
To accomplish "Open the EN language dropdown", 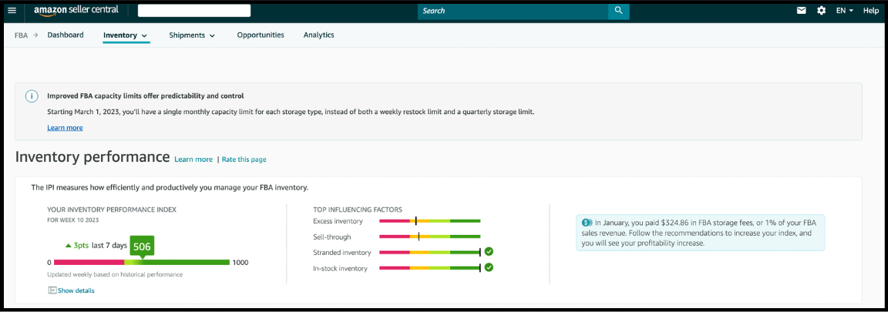I will tap(845, 11).
